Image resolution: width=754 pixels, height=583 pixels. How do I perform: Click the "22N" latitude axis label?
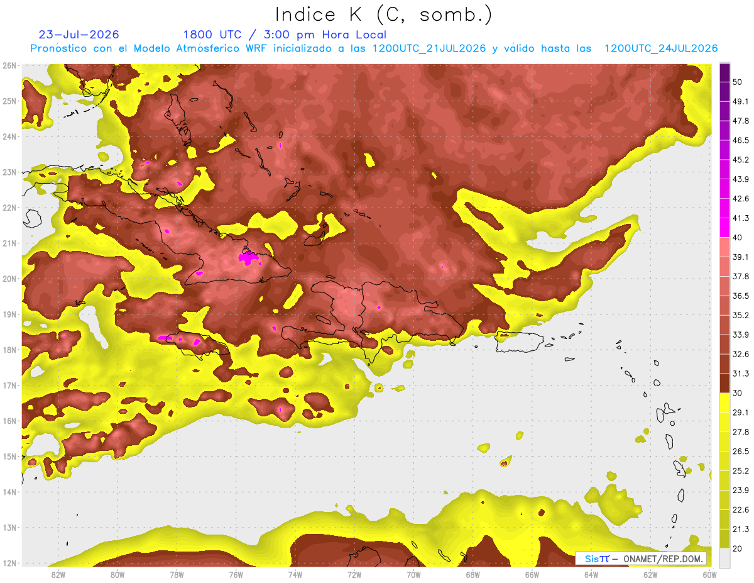coord(9,208)
